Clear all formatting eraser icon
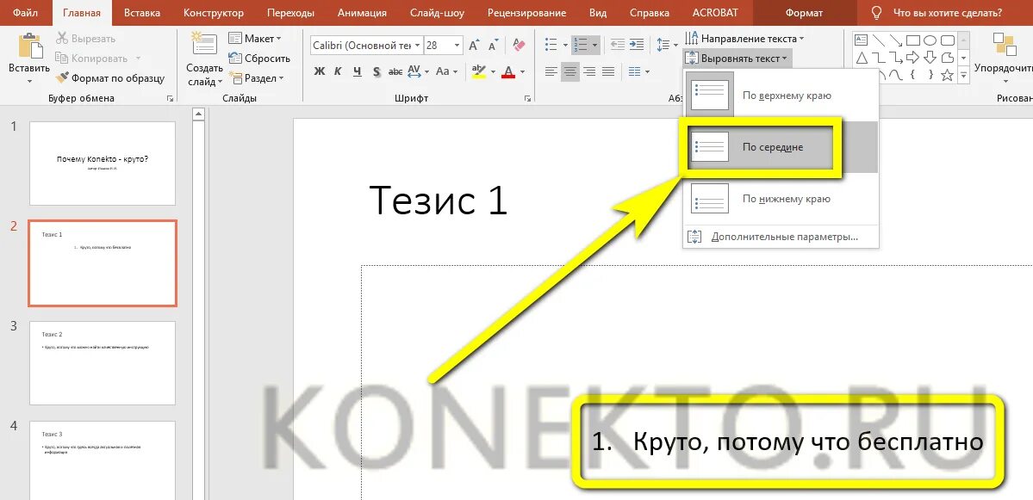1033x500 pixels. pos(520,46)
